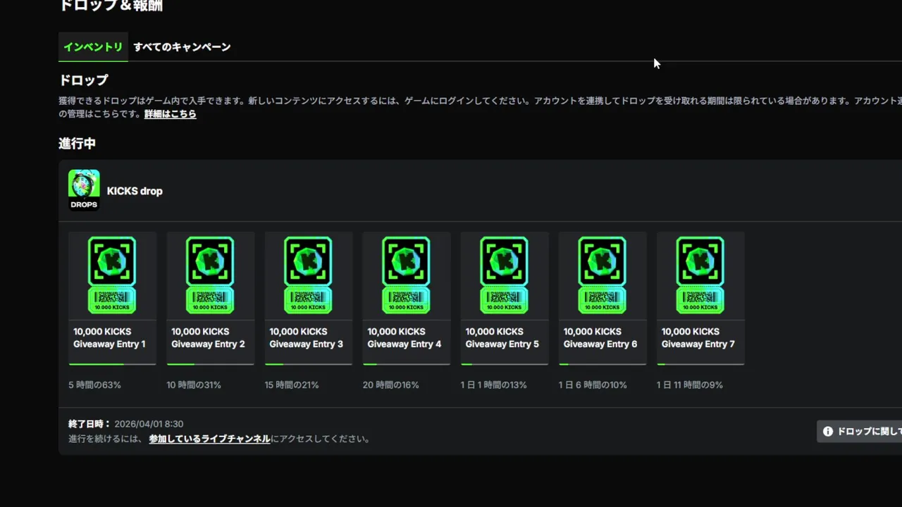
Task: Click Giveaway Entry 7 progress bar
Action: (x=700, y=364)
